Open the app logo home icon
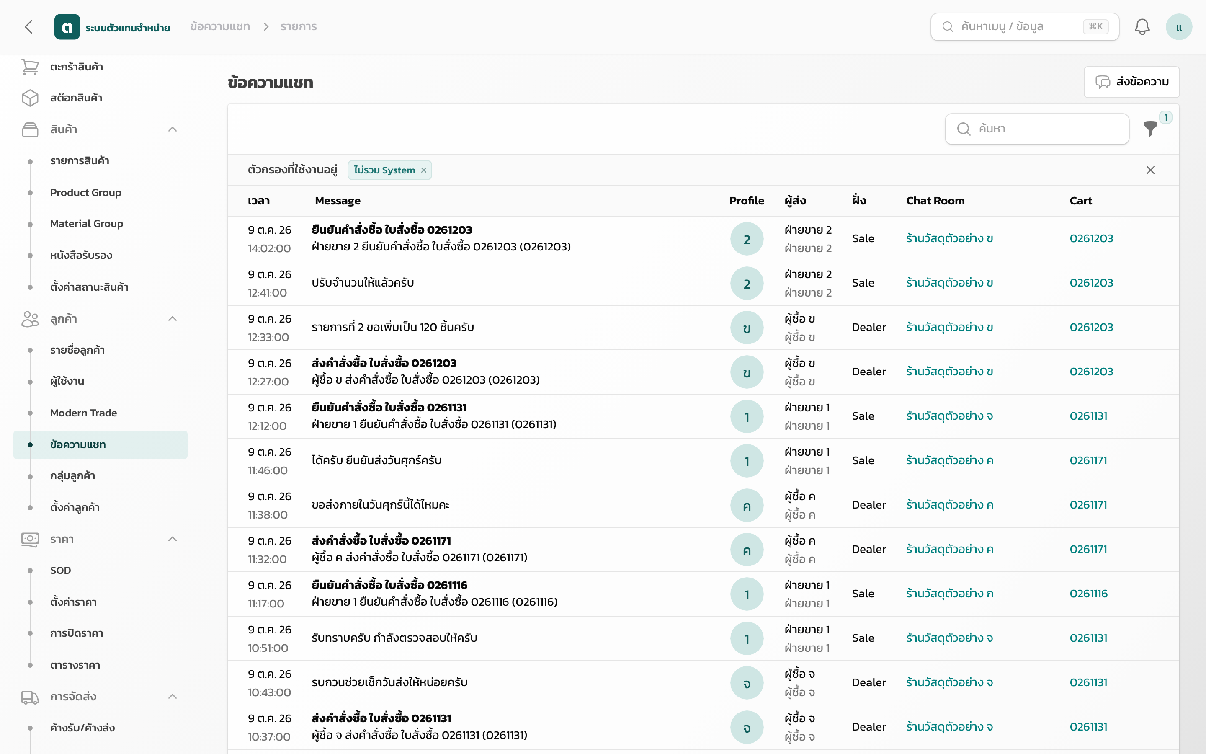This screenshot has height=754, width=1206. click(67, 27)
